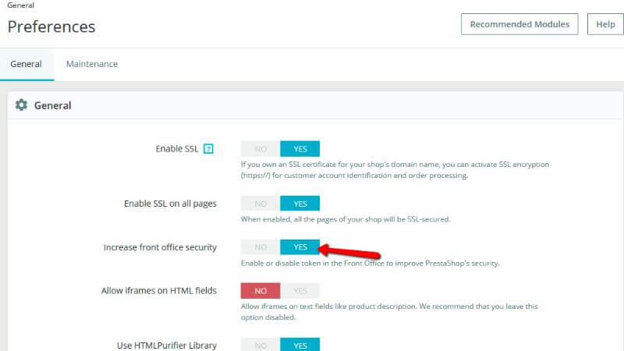The width and height of the screenshot is (624, 351).
Task: Click the 'Allow iframes on text fields' description
Action: point(389,311)
